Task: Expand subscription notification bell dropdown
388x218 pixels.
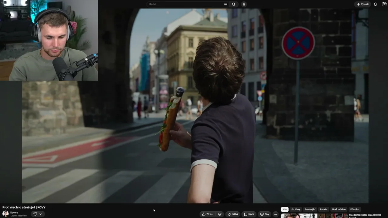Action: tap(37, 214)
